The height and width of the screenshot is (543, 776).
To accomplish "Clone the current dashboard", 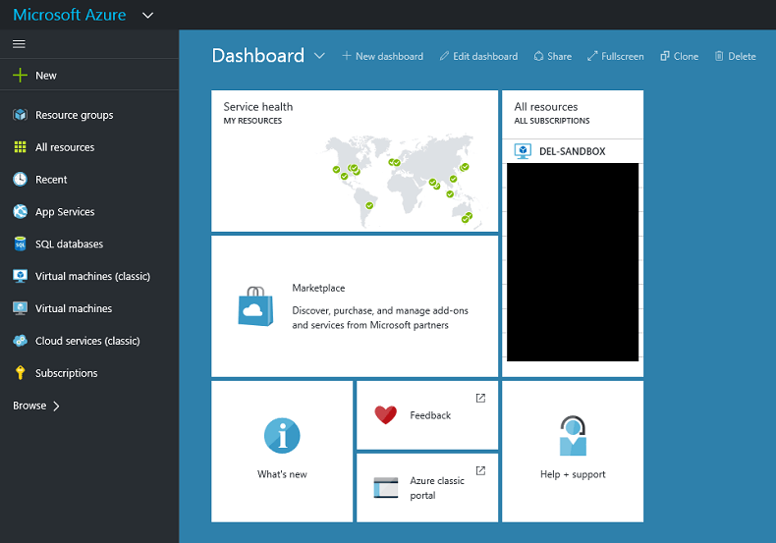I will (x=679, y=56).
